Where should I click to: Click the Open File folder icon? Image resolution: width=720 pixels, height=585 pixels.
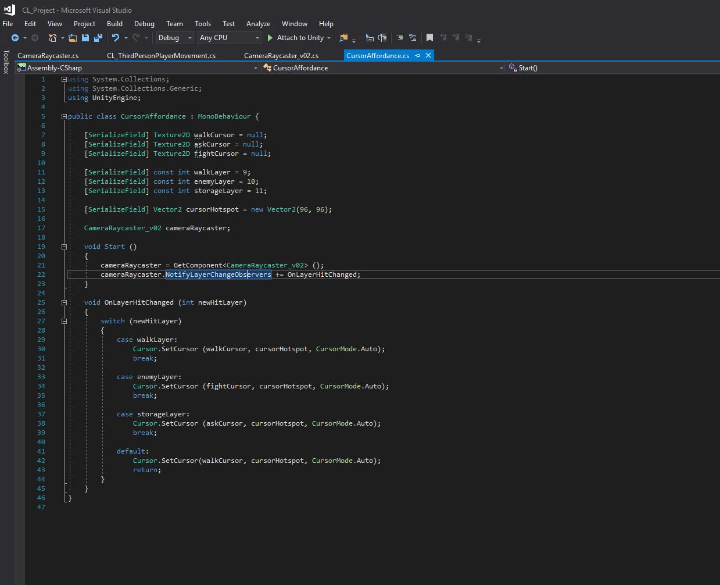pyautogui.click(x=73, y=38)
